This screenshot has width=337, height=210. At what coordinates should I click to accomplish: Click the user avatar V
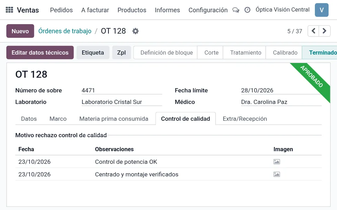tap(322, 10)
